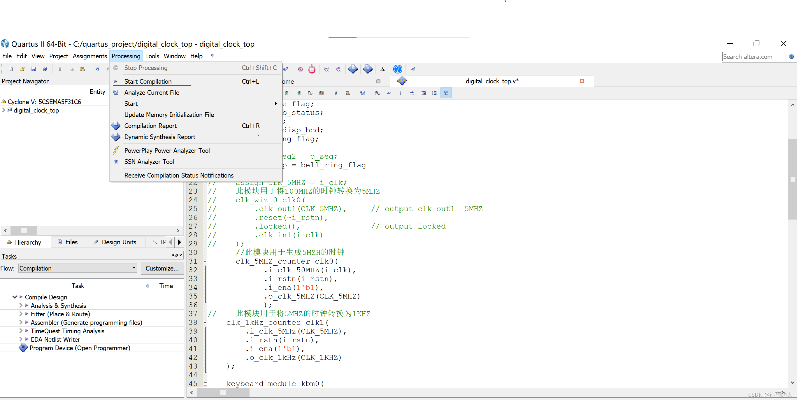
Task: Click the large TimeQuest stopwatch icon
Action: (312, 69)
